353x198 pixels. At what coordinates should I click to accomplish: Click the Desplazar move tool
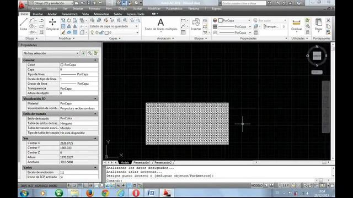(x=52, y=24)
